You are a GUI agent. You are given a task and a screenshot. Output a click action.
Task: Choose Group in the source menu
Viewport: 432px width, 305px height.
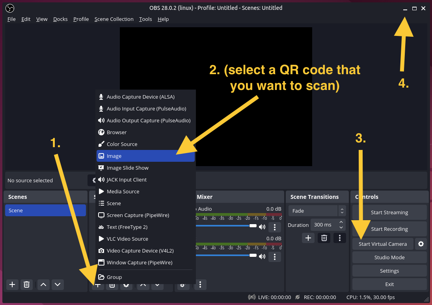point(145,277)
